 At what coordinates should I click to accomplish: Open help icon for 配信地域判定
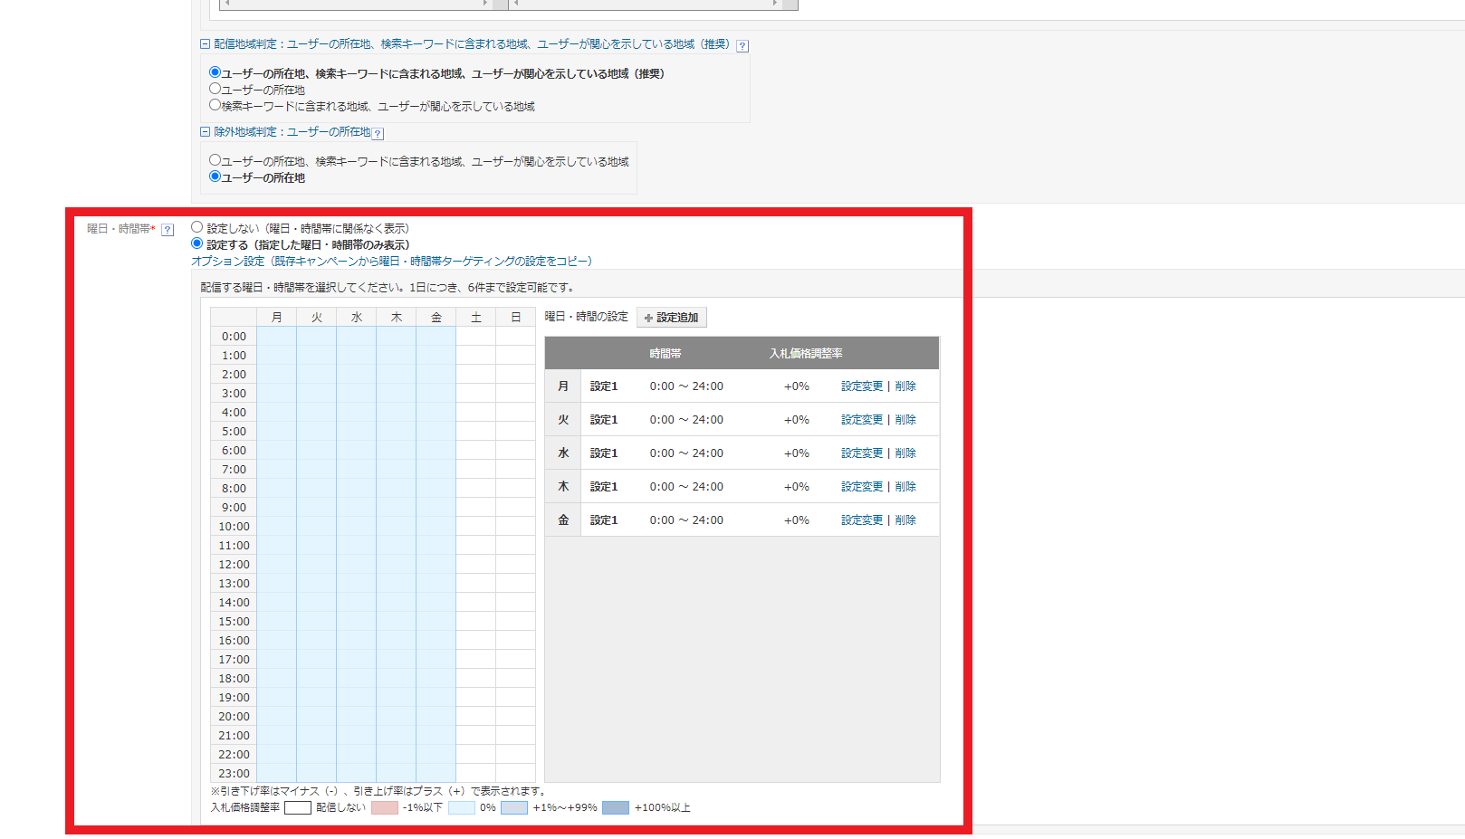pyautogui.click(x=742, y=45)
